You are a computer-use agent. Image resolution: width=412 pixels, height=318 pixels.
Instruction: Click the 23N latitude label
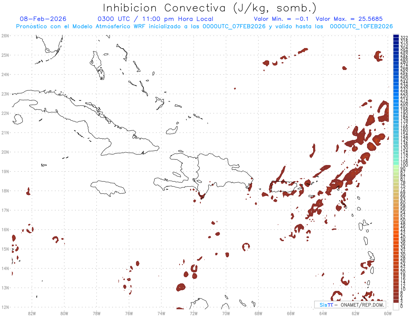[5, 94]
